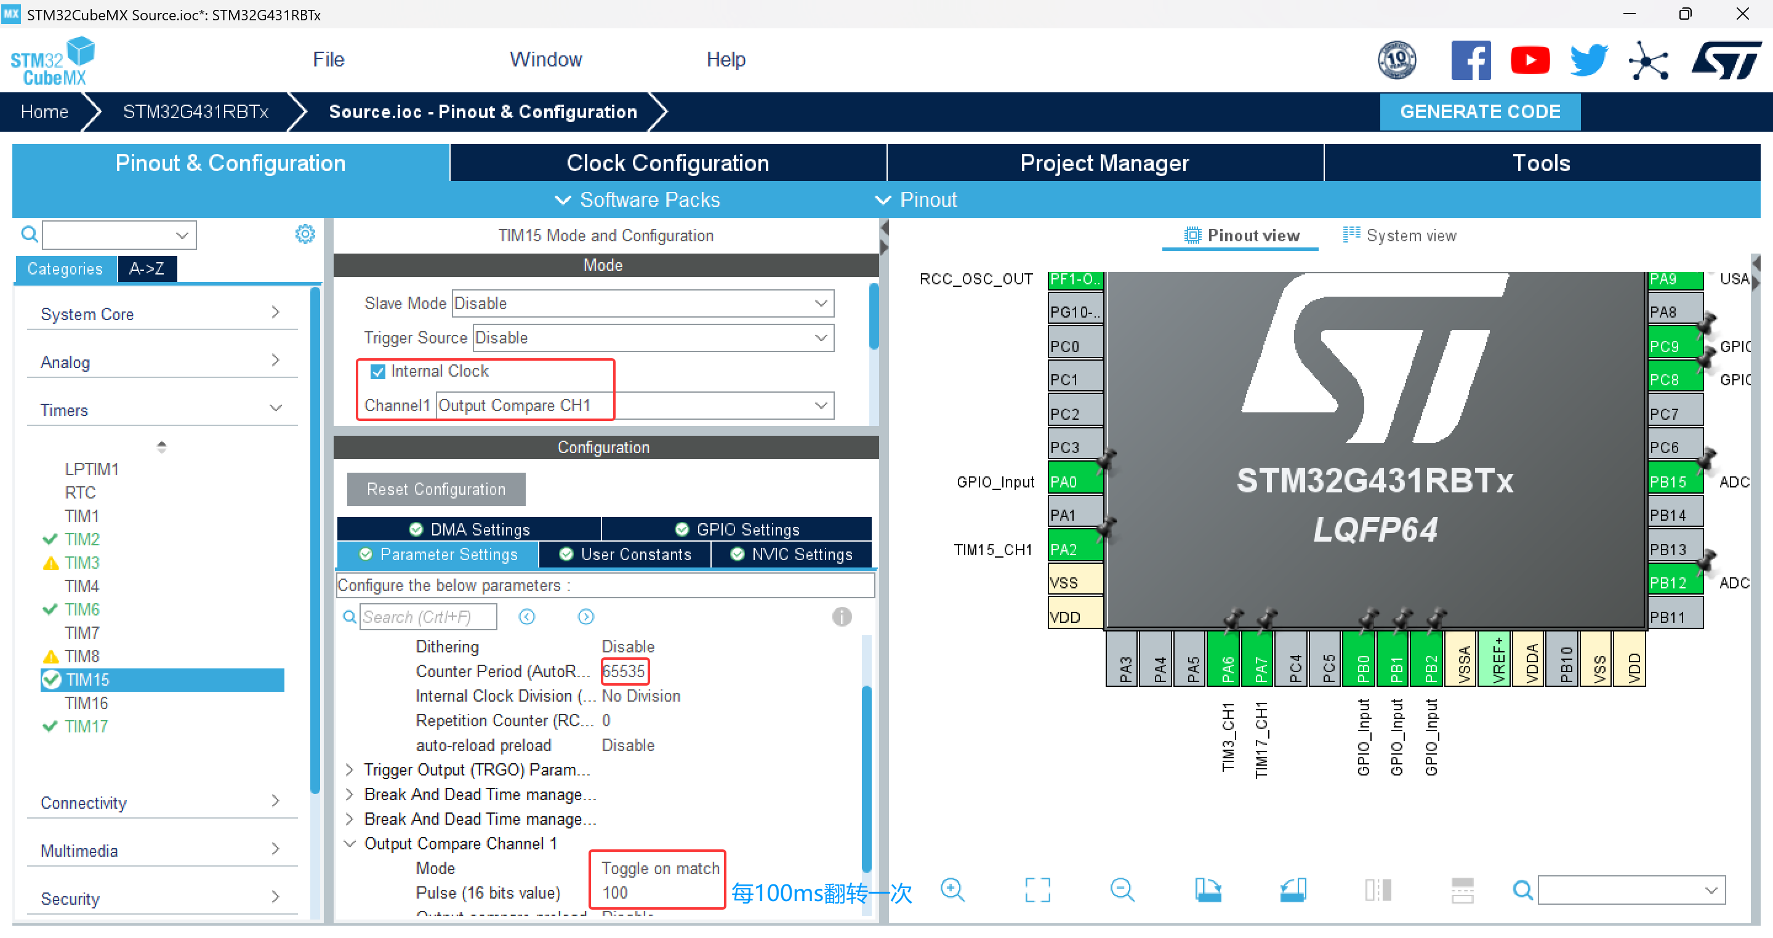Open the GPIO Settings tab
The height and width of the screenshot is (938, 1773).
coord(737,529)
